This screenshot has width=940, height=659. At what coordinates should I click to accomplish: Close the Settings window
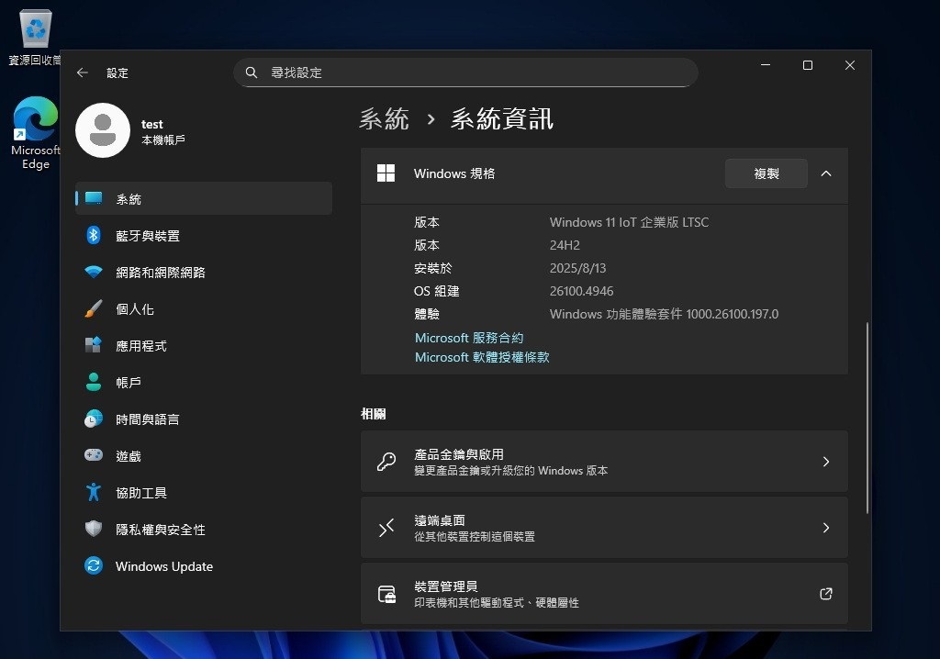coord(850,65)
